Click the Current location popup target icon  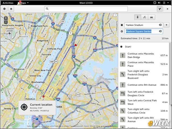coord(24,107)
